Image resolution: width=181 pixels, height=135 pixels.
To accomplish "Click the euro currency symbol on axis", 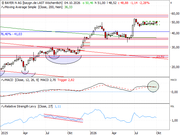I will [x=171, y=3].
